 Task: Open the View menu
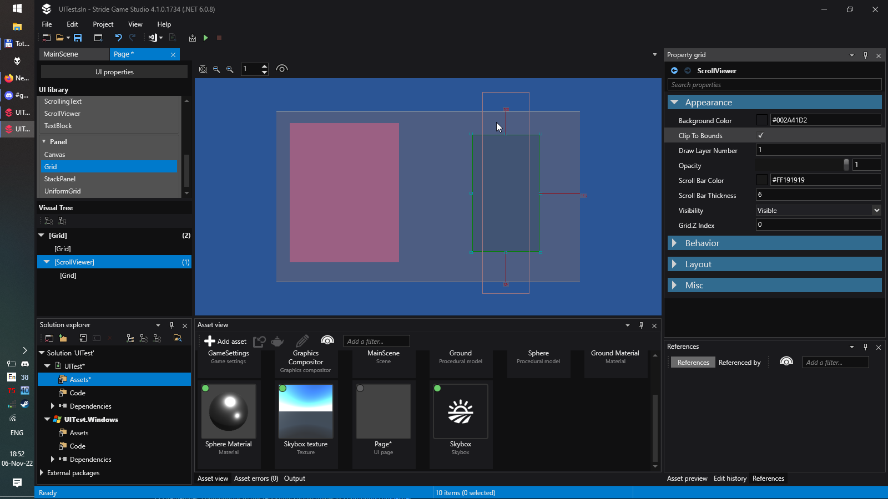tap(135, 24)
